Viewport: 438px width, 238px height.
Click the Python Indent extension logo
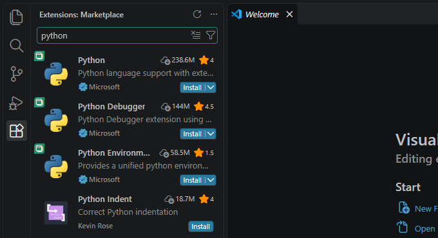[x=56, y=213]
